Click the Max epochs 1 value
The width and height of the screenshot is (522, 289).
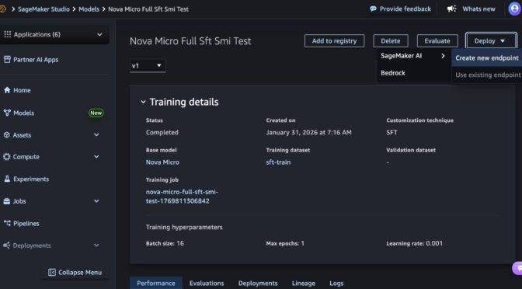[x=303, y=243]
